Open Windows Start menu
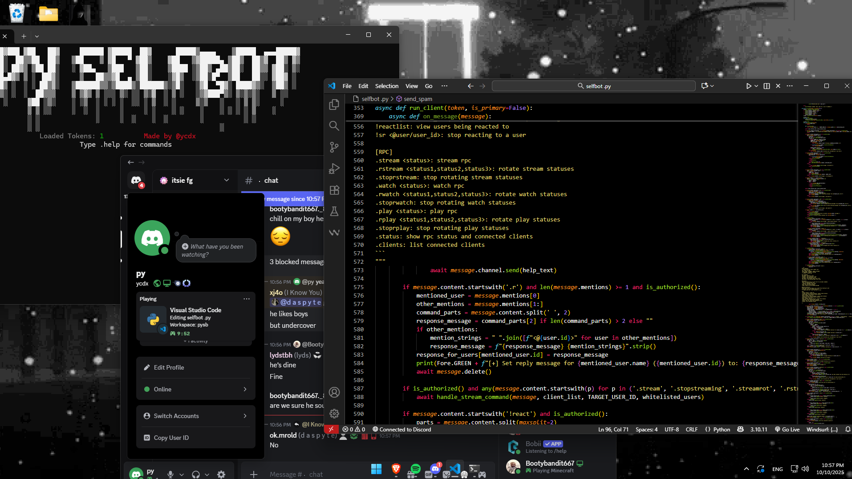The image size is (852, 479). [x=376, y=469]
